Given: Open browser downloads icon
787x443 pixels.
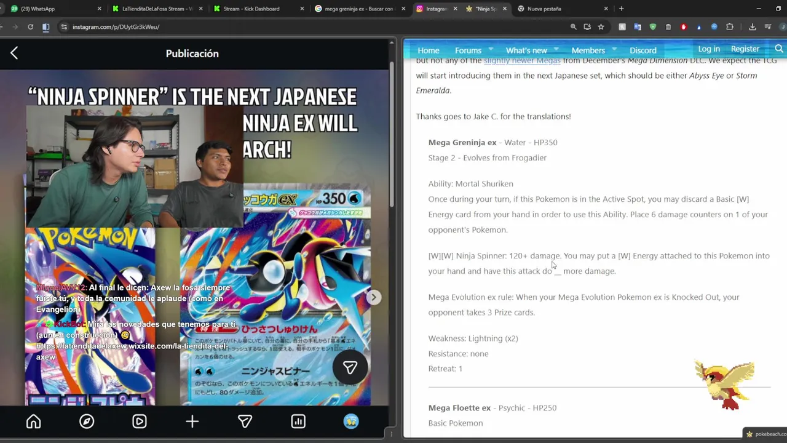Looking at the screenshot, I should [x=753, y=27].
